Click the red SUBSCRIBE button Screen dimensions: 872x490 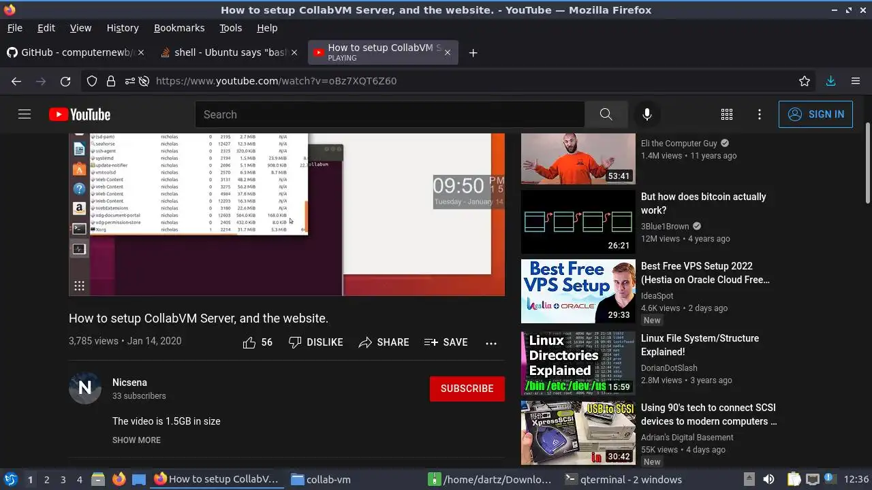(x=467, y=389)
